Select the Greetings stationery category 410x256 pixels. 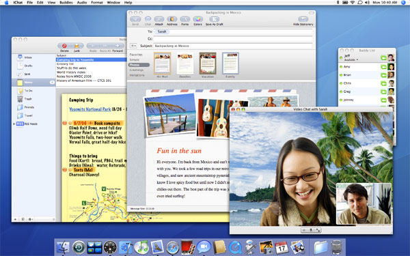tap(137, 70)
